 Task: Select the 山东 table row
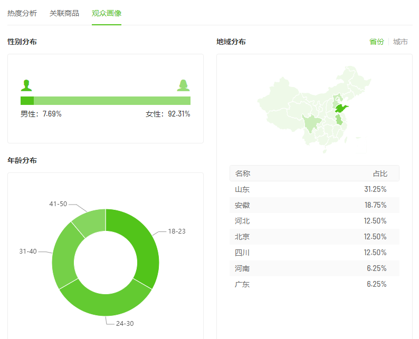[x=315, y=189]
